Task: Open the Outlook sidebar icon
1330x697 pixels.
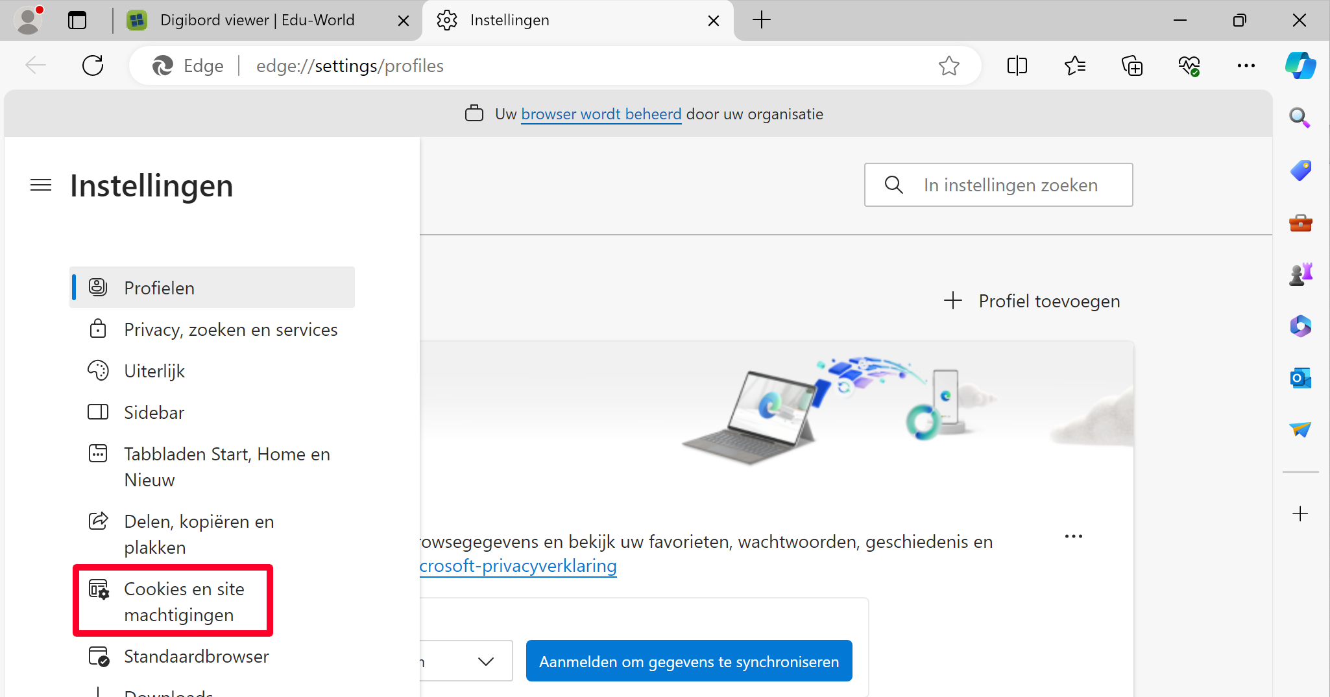Action: coord(1300,377)
